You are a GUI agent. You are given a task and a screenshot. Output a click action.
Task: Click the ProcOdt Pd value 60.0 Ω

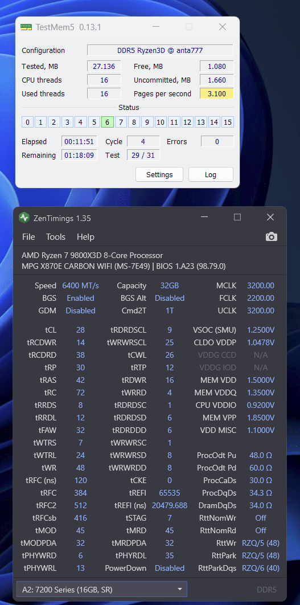click(x=261, y=468)
